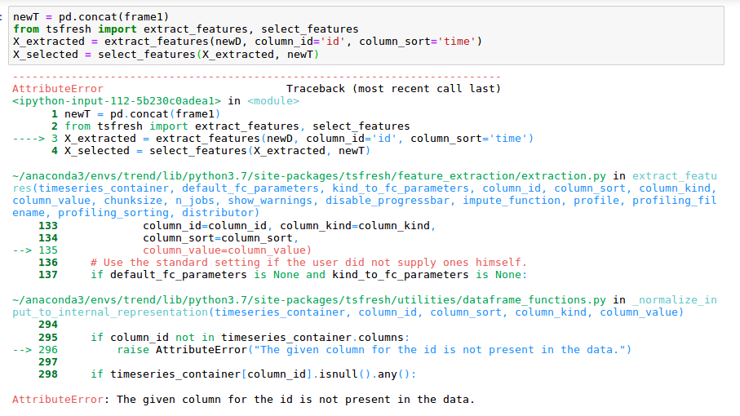Click the extraction.py file path in traceback

tap(309, 176)
